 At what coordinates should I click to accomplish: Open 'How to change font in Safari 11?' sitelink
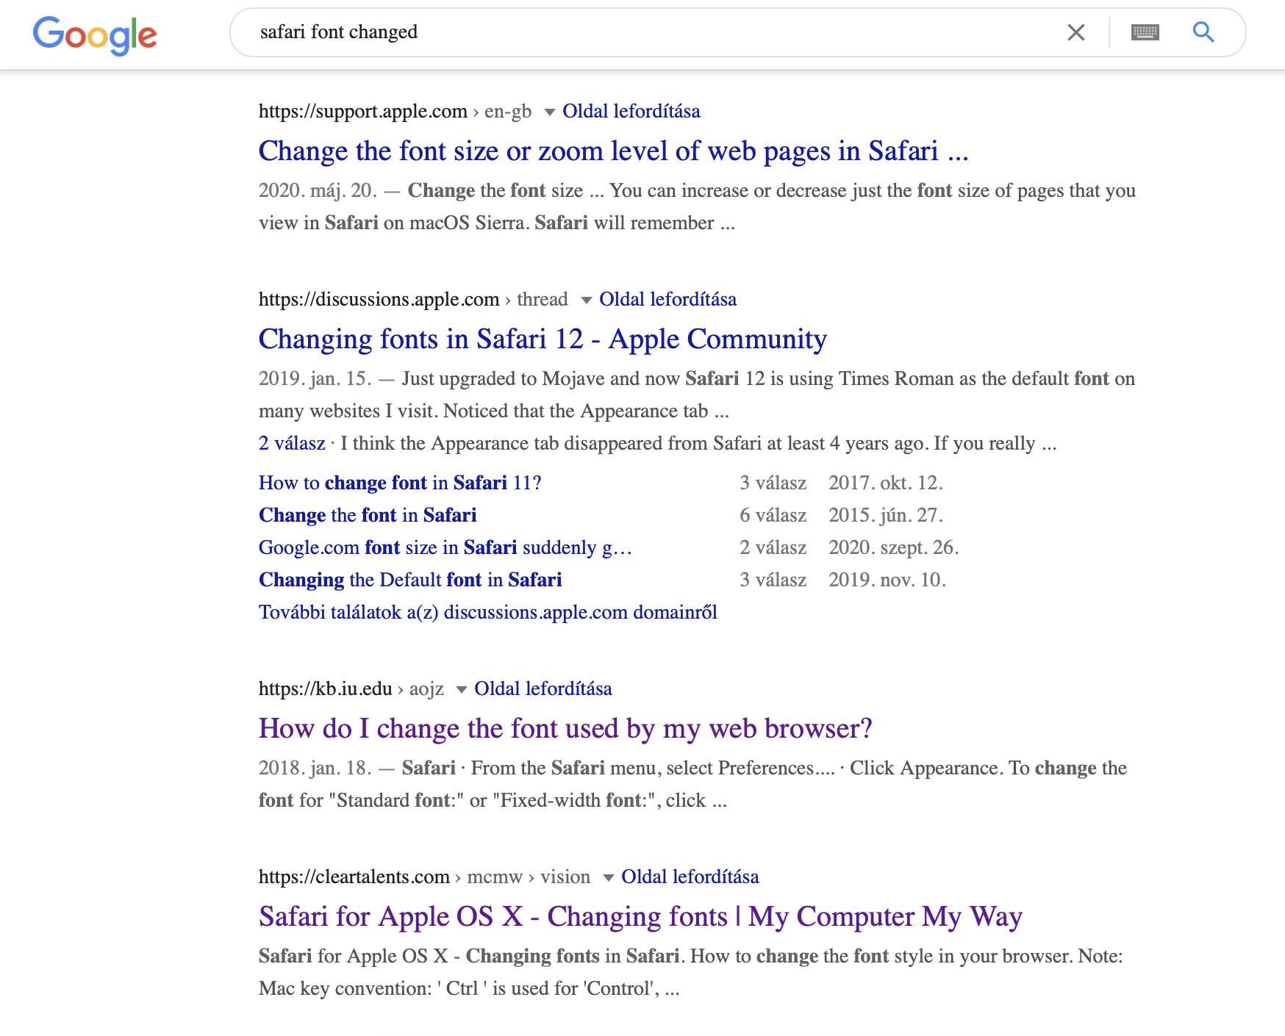pyautogui.click(x=399, y=483)
